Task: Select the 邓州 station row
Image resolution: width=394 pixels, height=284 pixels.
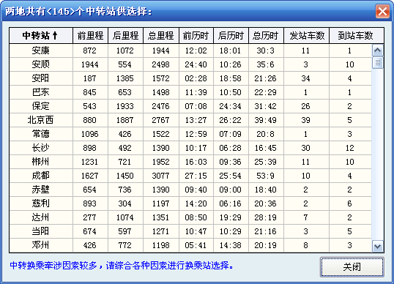Action: coord(190,245)
